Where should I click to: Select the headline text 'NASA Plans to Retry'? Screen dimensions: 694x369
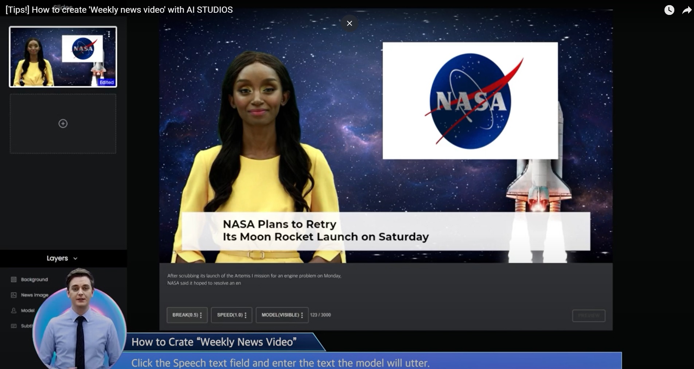pos(280,224)
